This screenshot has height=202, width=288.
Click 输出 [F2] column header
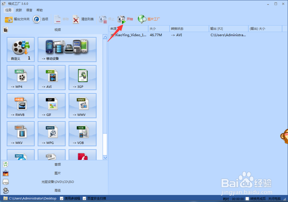pyautogui.click(x=228, y=29)
